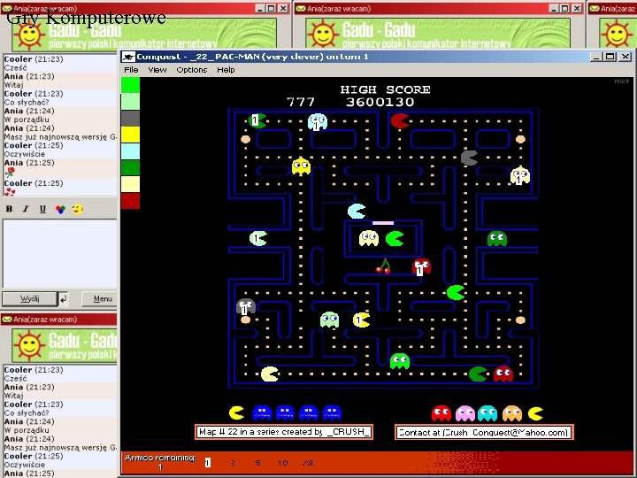Click the bright green Pac-Man inside the ghost house
This screenshot has height=478, width=637.
coord(394,239)
